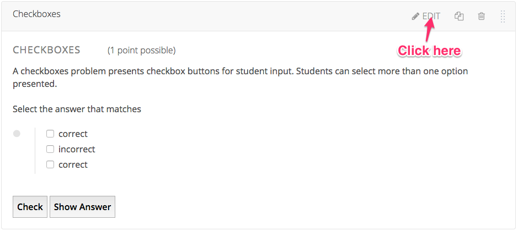518x231 pixels.
Task: Click the pencil icon beside EDIT
Action: click(415, 16)
